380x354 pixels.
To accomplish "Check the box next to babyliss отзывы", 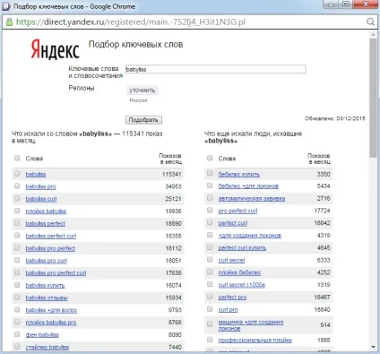I will pyautogui.click(x=17, y=298).
